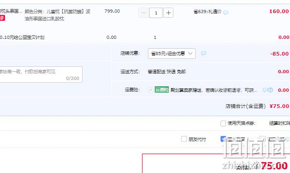
Task: Click the 160.00 item subtotal
Action: (x=279, y=11)
